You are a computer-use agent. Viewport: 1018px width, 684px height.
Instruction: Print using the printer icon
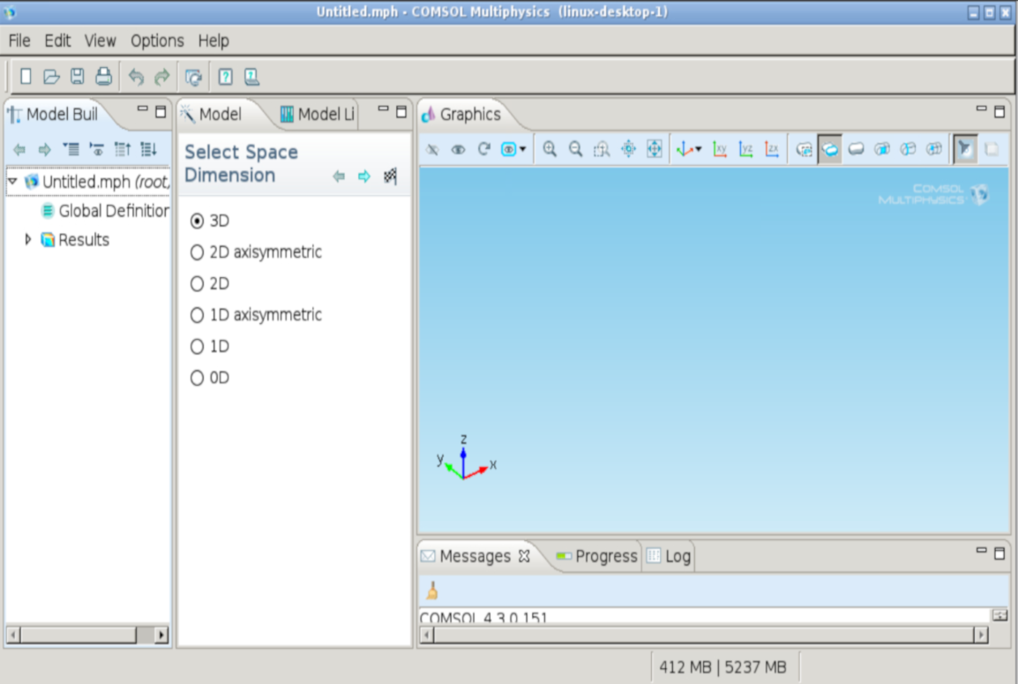103,77
